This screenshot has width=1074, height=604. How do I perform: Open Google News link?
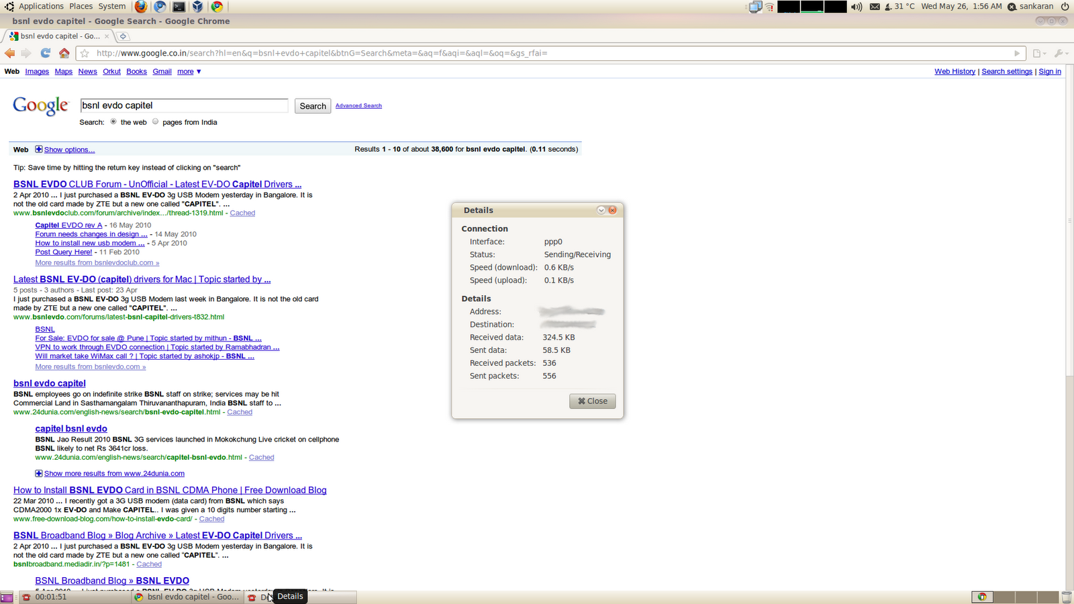coord(87,72)
